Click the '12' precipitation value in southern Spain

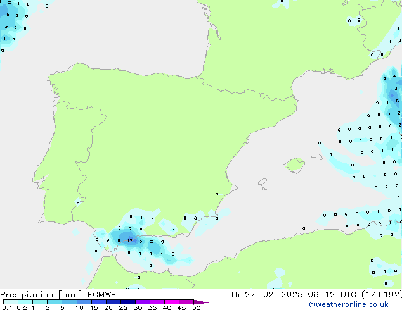tap(130, 240)
